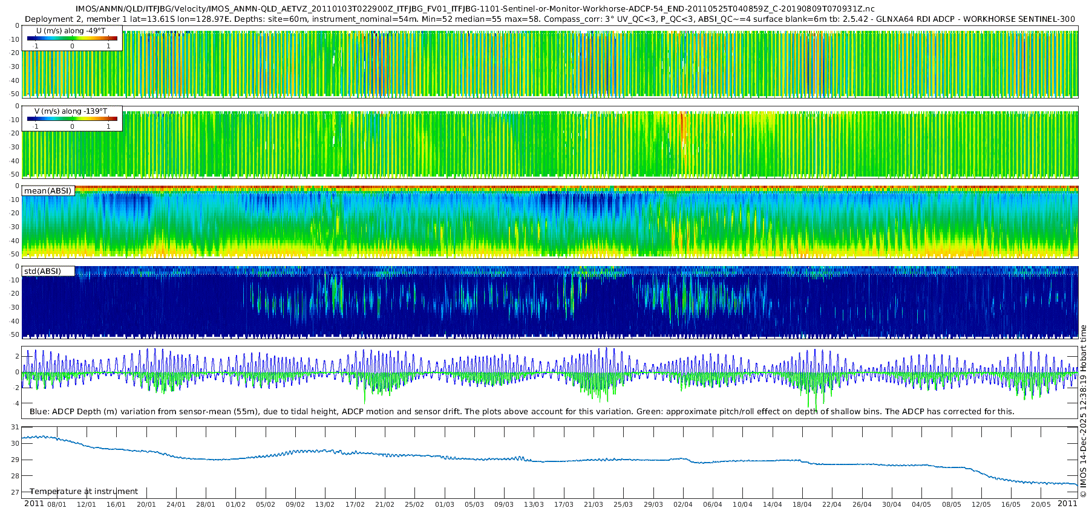Select the 13/02 date tick label

click(x=325, y=504)
